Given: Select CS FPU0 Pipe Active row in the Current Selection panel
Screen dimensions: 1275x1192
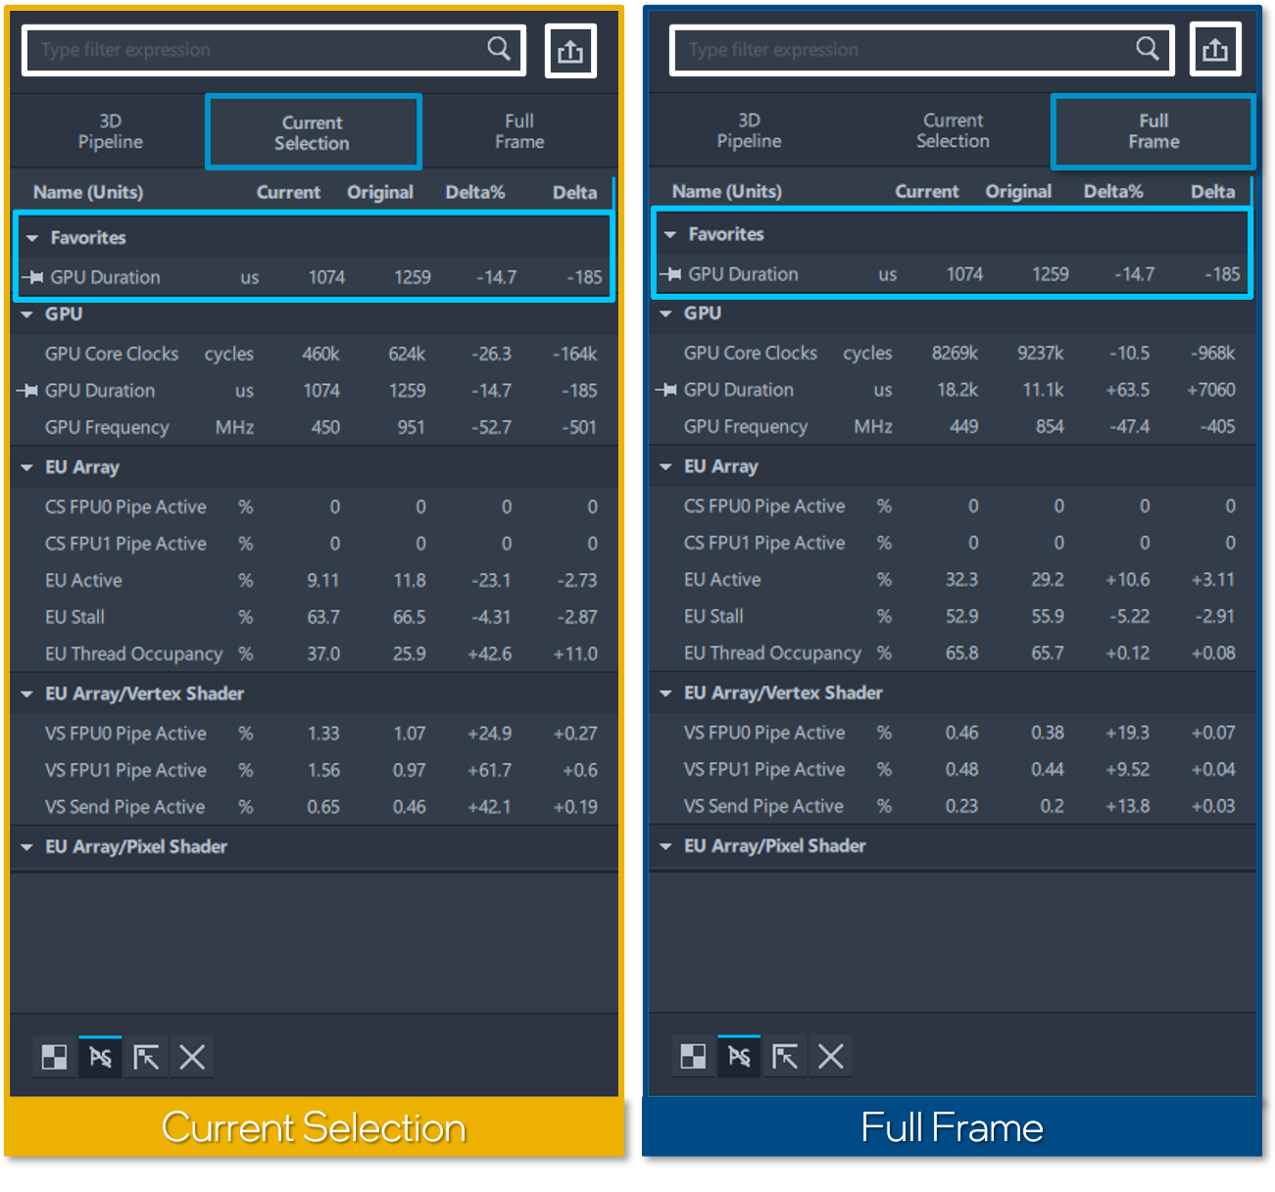Looking at the screenshot, I should coord(314,507).
